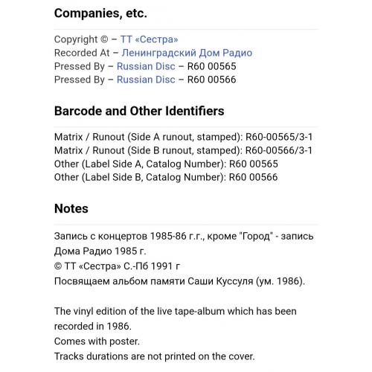The image size is (372, 372).
Task: Click the Copyright © label text
Action: 81,39
